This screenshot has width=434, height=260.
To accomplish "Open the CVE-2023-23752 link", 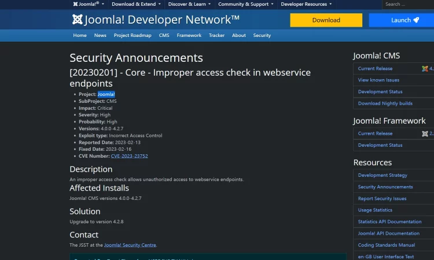I will [129, 156].
